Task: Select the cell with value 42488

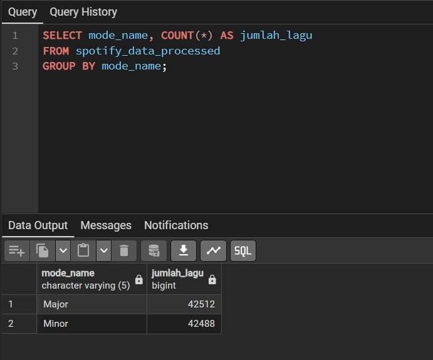Action: pos(184,324)
